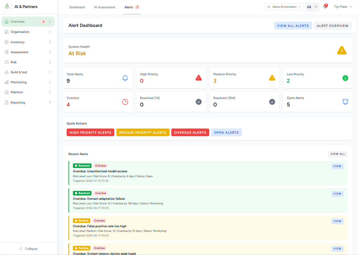Viewport: 358px width, 255px height.
Task: Open Reporting in the sidebar
Action: [x=28, y=102]
